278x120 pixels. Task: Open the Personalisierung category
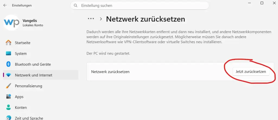coord(41,86)
